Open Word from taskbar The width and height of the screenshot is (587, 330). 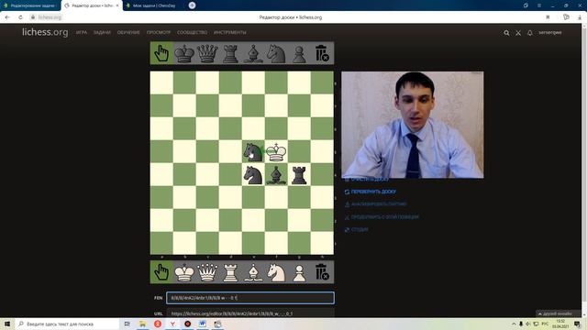coord(203,324)
